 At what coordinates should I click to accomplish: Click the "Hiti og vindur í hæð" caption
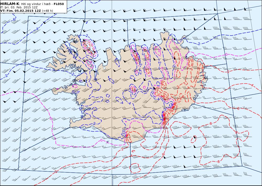36,4
